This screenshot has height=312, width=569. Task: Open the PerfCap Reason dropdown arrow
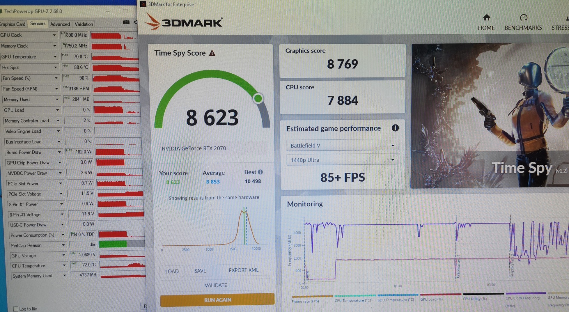[x=63, y=245]
